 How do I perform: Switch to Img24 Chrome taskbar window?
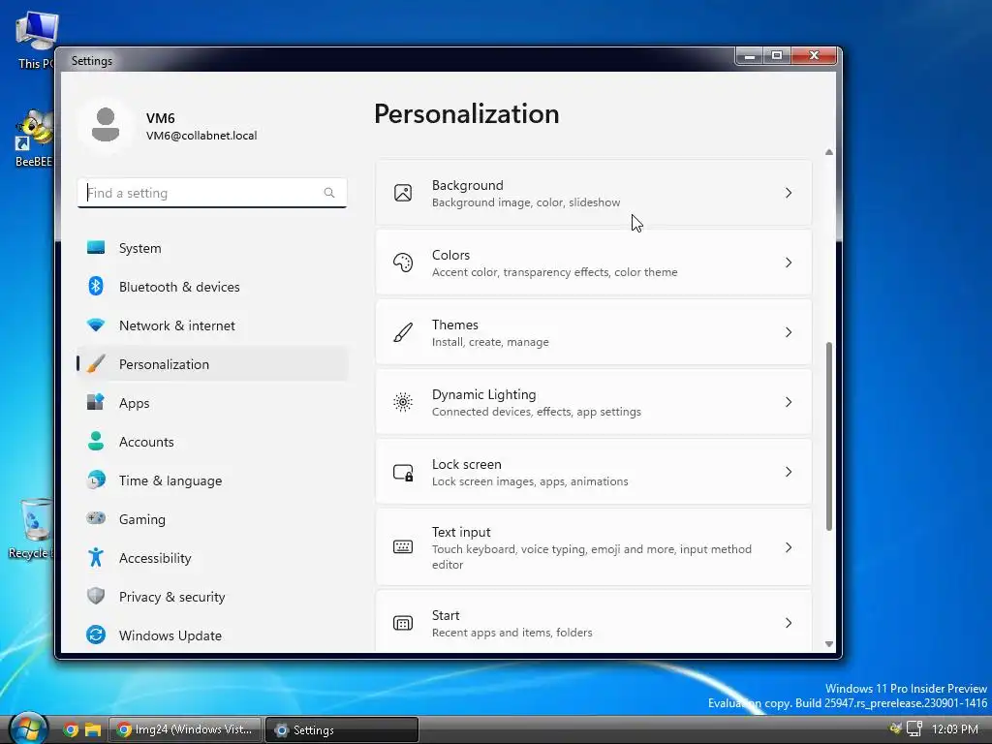185,729
